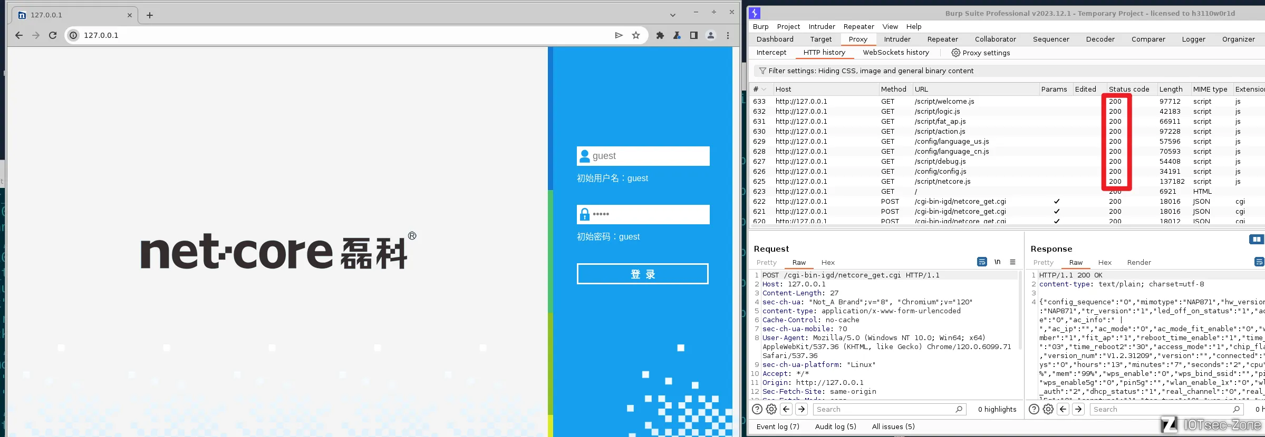Switch to the Target tab
The width and height of the screenshot is (1265, 437).
821,39
